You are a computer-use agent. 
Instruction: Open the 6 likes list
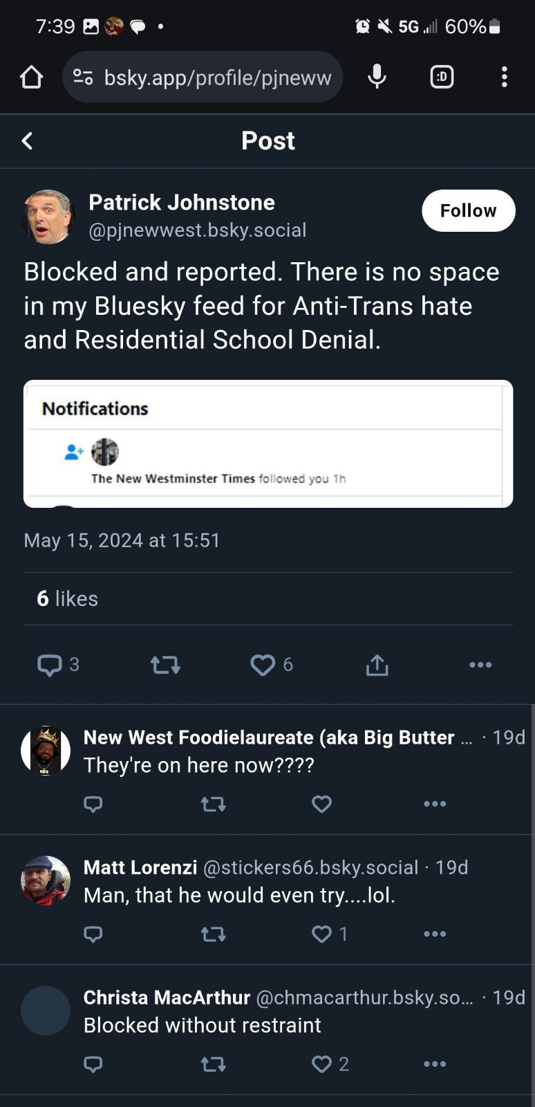click(66, 599)
